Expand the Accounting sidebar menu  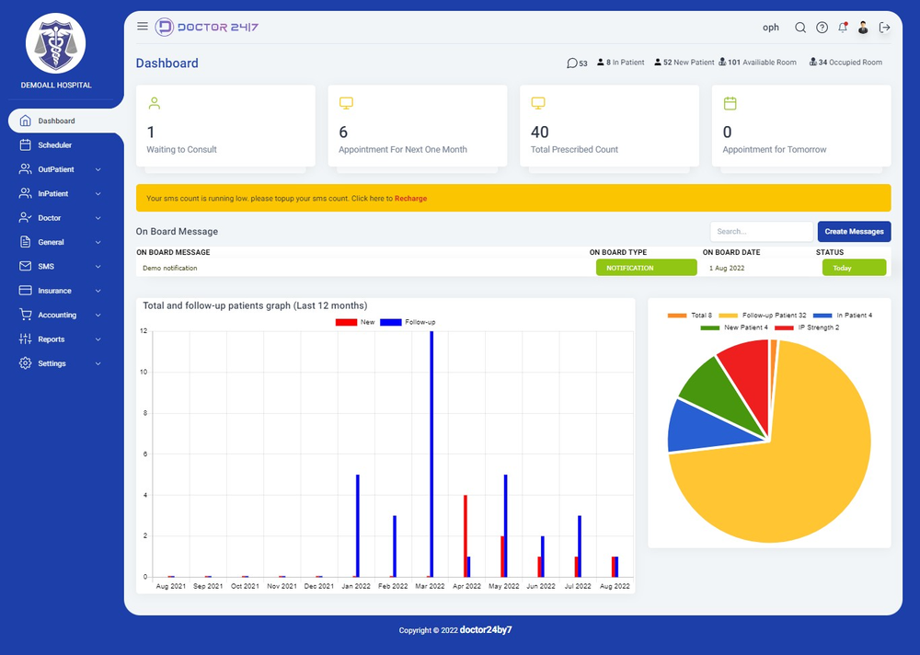(x=55, y=315)
